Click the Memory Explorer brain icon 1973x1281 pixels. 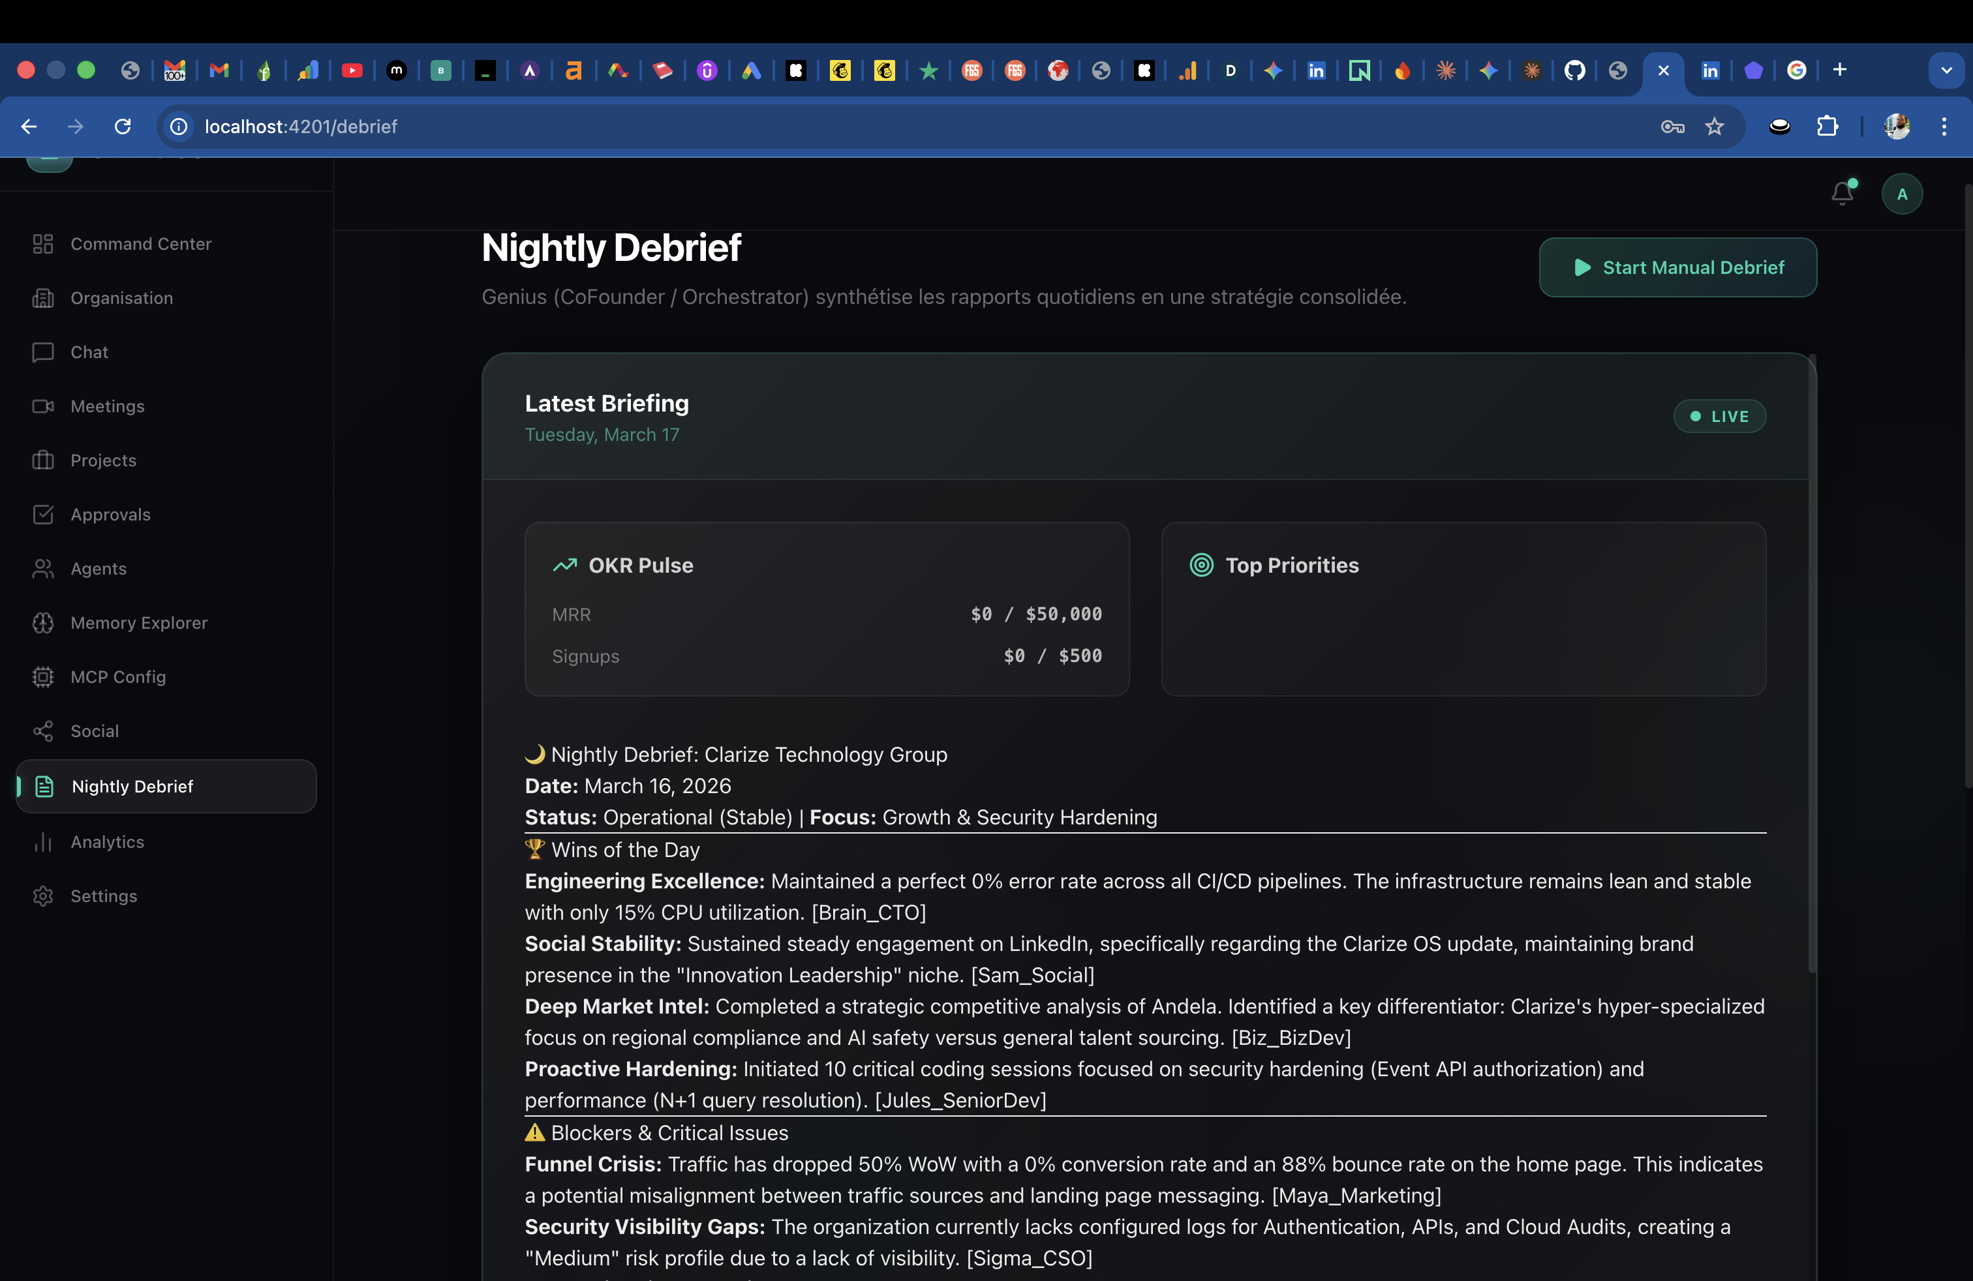tap(43, 623)
